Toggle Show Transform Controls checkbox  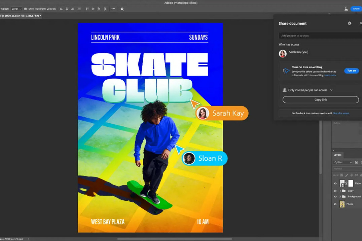(x=25, y=9)
